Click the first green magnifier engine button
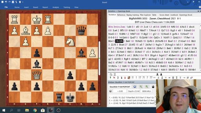Image resolution: width=201 pixels, height=113 pixels. click(141, 87)
